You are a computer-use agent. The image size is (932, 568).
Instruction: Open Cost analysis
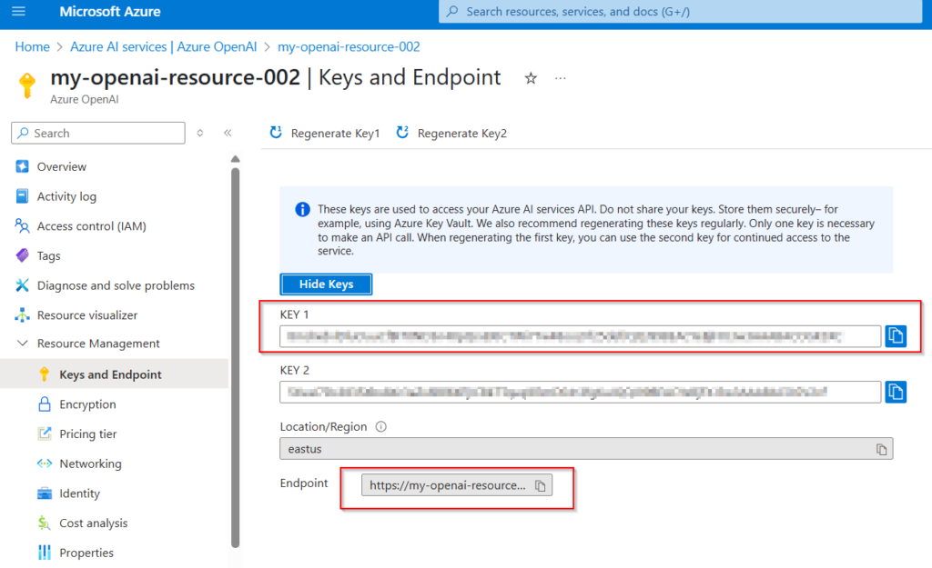(x=94, y=523)
